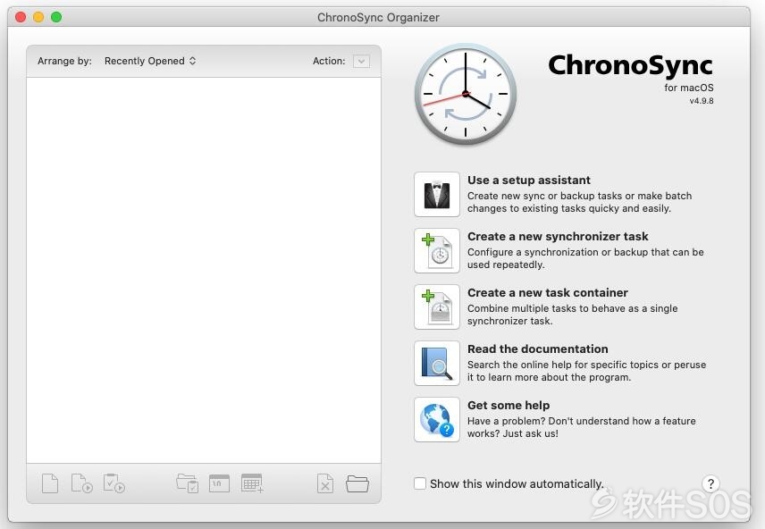Click the tuxedo setup assistant icon
Image resolution: width=765 pixels, height=529 pixels.
pos(437,194)
